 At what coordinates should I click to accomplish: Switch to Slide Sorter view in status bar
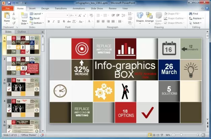(x=154, y=135)
